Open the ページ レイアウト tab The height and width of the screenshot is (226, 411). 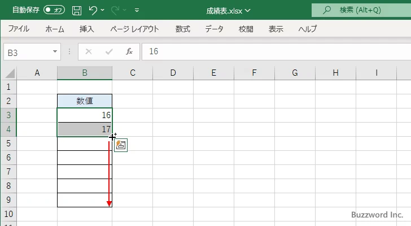point(134,29)
